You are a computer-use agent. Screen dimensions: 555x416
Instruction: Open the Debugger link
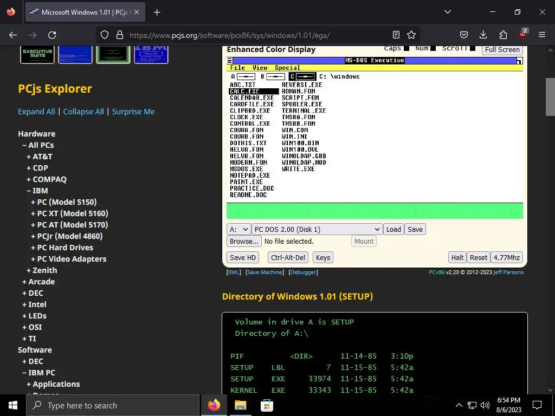click(x=304, y=272)
